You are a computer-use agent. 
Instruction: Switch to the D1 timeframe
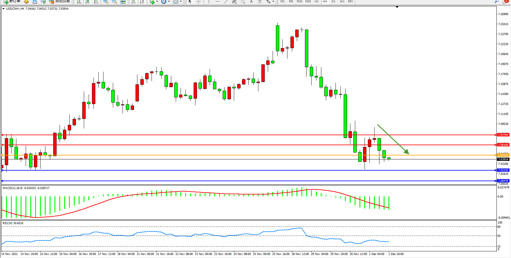tap(333, 2)
